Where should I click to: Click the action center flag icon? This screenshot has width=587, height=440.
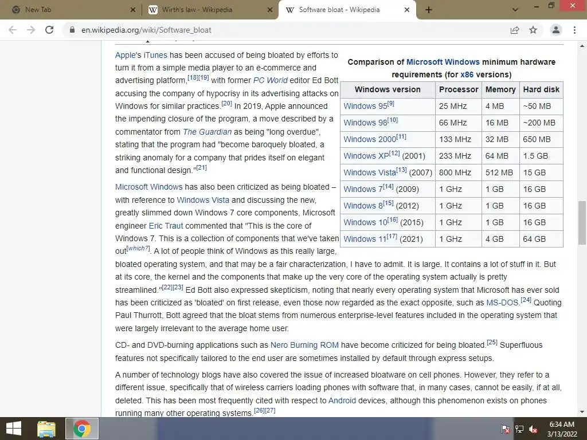coord(506,429)
